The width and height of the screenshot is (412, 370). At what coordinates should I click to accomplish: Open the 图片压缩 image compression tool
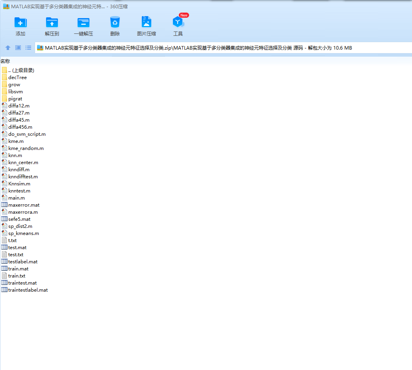147,22
